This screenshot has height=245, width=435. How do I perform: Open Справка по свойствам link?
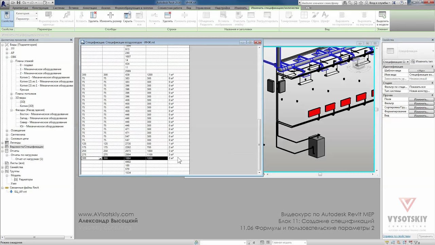[x=397, y=236]
